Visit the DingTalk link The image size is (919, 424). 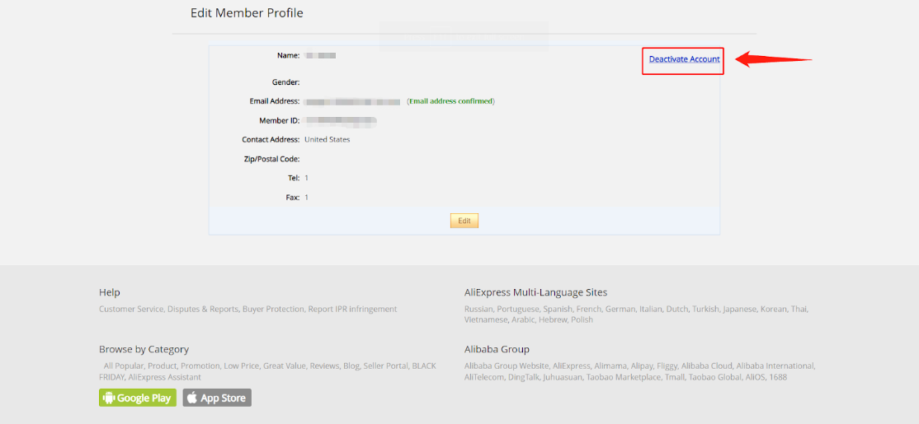click(523, 377)
